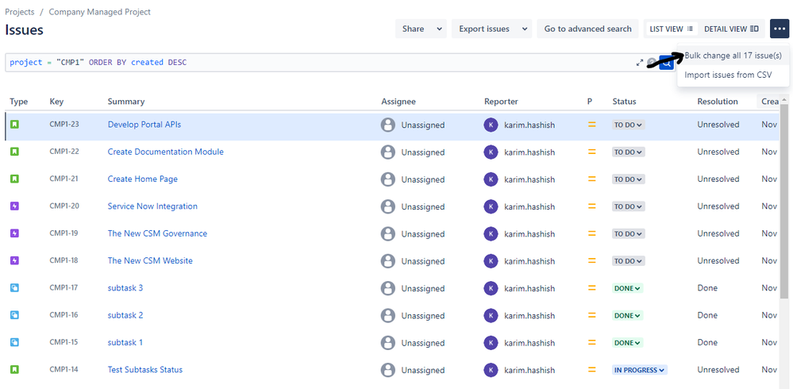This screenshot has height=389, width=793.
Task: Click medium priority icon on CMP1-23 row
Action: [591, 125]
